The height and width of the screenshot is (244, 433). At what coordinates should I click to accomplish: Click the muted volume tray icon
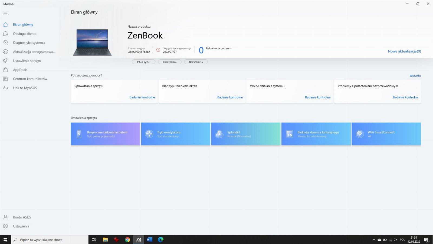pos(395,240)
